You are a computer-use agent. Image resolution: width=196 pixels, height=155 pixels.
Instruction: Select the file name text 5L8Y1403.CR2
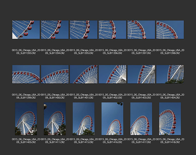click(x=141, y=96)
